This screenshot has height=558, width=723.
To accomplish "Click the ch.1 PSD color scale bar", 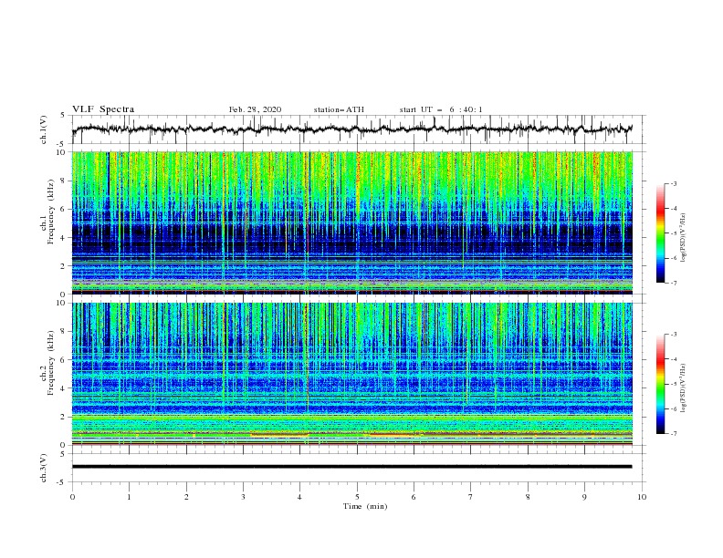I will [x=660, y=233].
